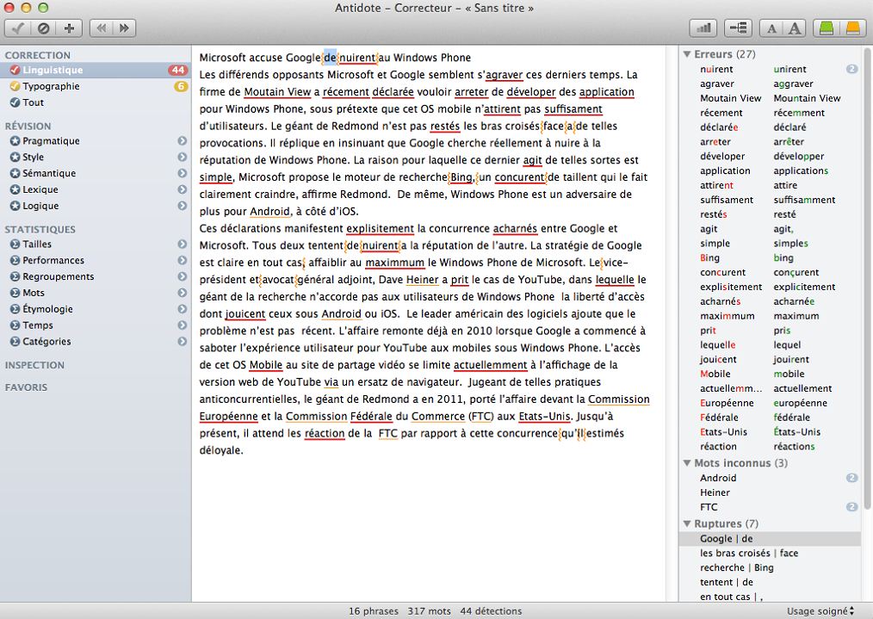Open the Sémantique revision filter
This screenshot has height=619, width=873.
click(x=96, y=173)
